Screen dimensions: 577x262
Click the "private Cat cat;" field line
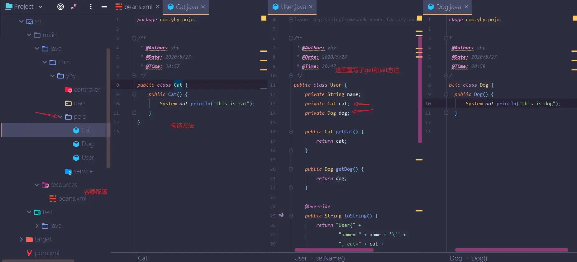[x=327, y=104]
